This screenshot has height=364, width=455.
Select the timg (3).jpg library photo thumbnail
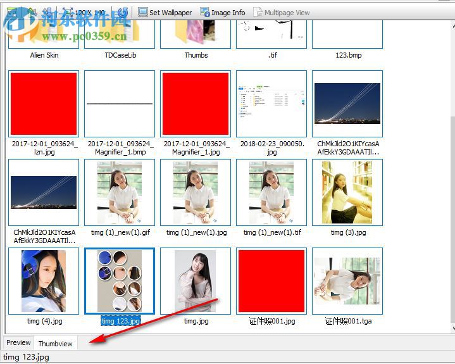[x=347, y=192]
